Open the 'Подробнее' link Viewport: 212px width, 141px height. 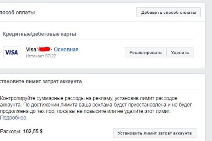(x=13, y=118)
